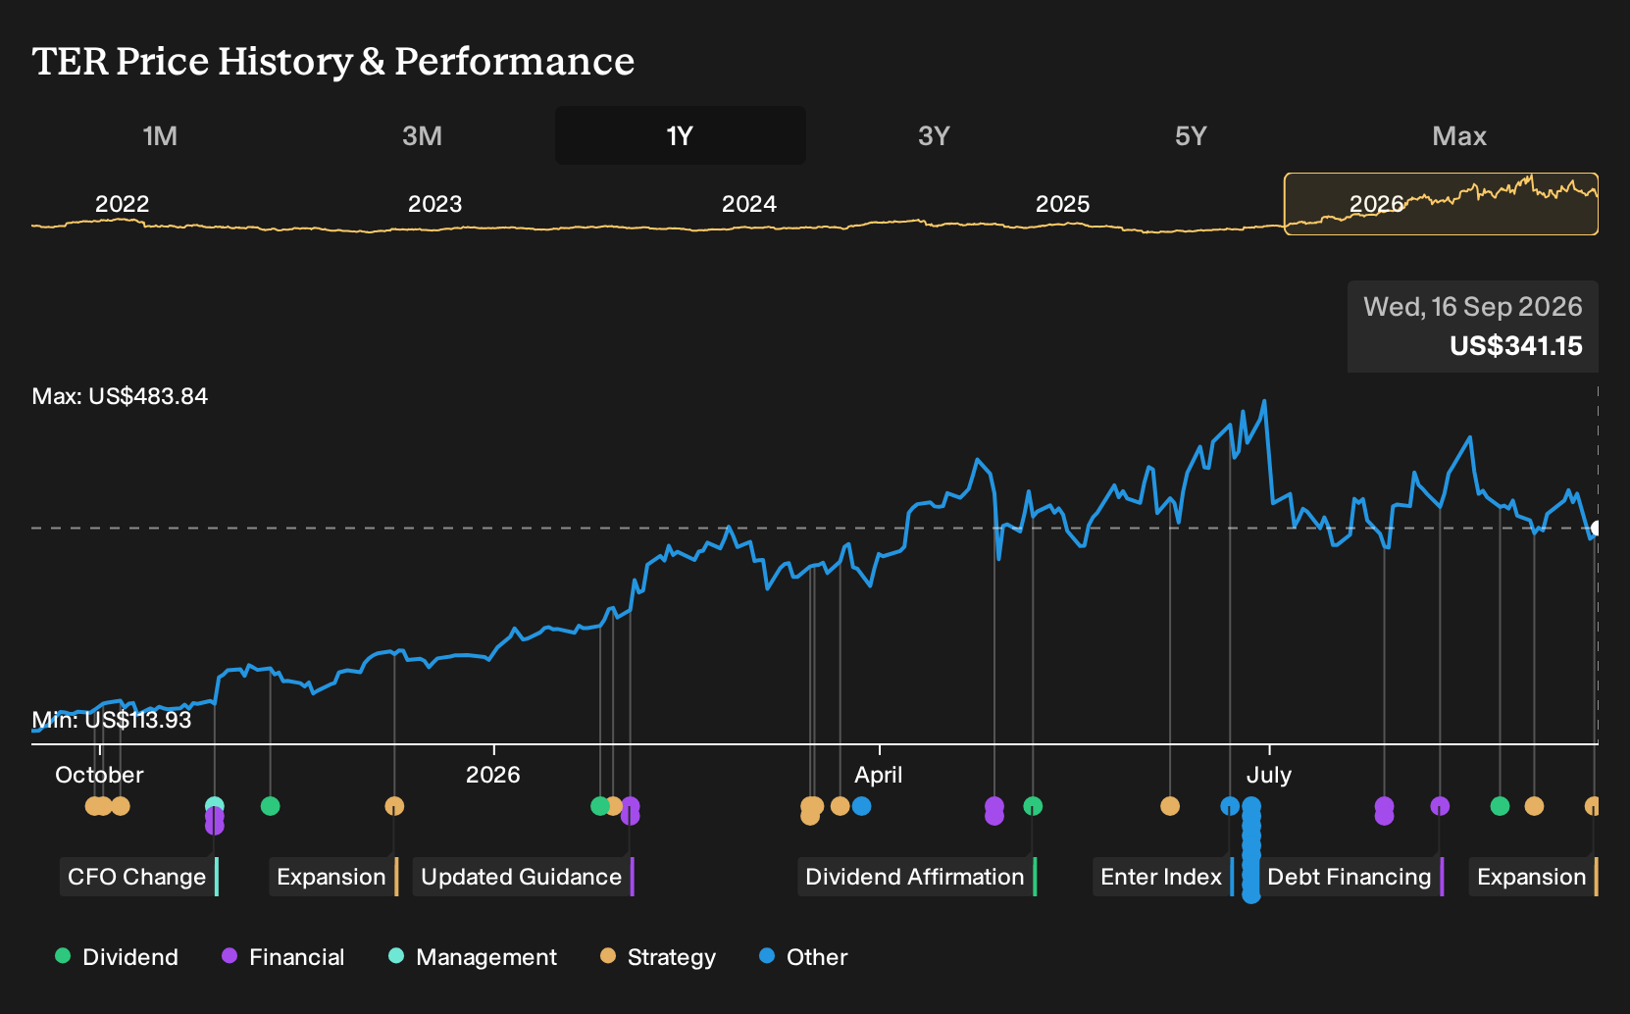
Task: Open the Updated Guidance event label
Action: [523, 877]
